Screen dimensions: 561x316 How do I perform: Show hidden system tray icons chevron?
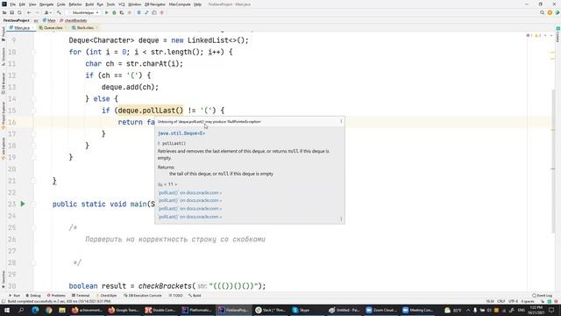[x=468, y=310]
